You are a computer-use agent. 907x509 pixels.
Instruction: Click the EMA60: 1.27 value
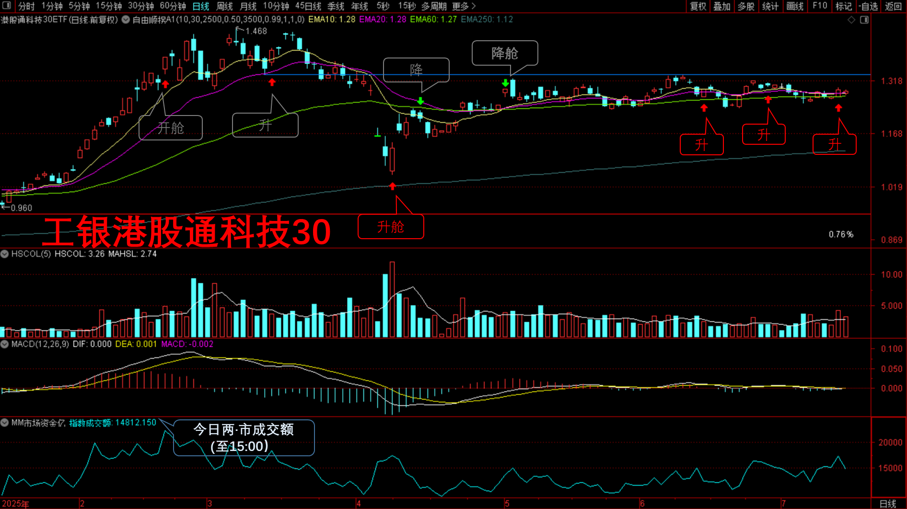[x=433, y=20]
